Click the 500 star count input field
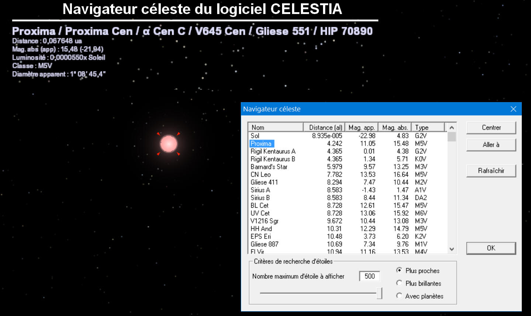Viewport: 531px width, 316px height. [369, 276]
